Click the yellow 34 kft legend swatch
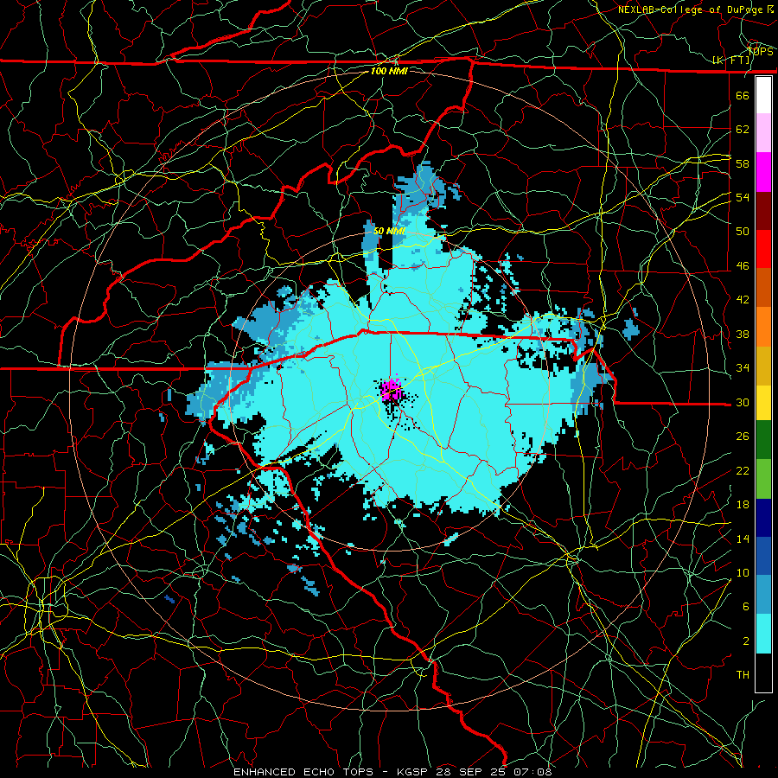Image resolution: width=778 pixels, height=778 pixels. (763, 403)
